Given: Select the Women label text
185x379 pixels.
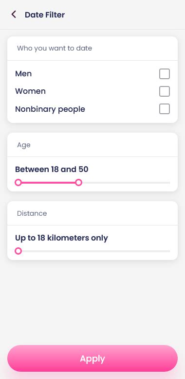Looking at the screenshot, I should coord(30,91).
